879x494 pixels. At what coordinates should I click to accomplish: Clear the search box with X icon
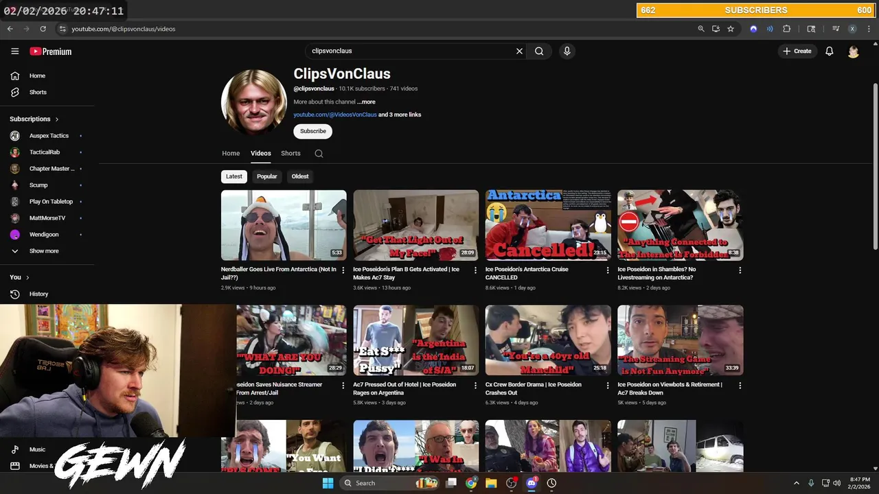coord(519,51)
